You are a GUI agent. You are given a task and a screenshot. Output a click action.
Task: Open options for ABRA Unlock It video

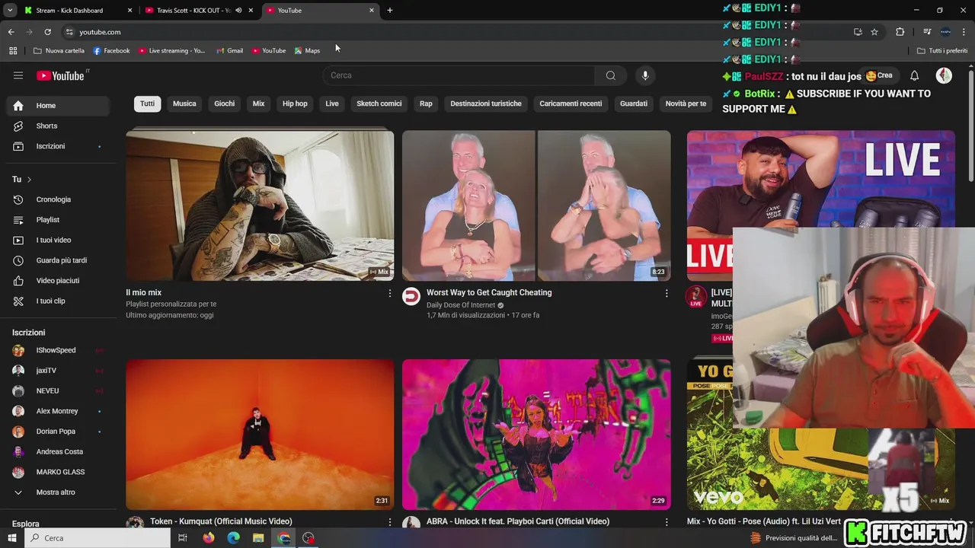(x=667, y=522)
